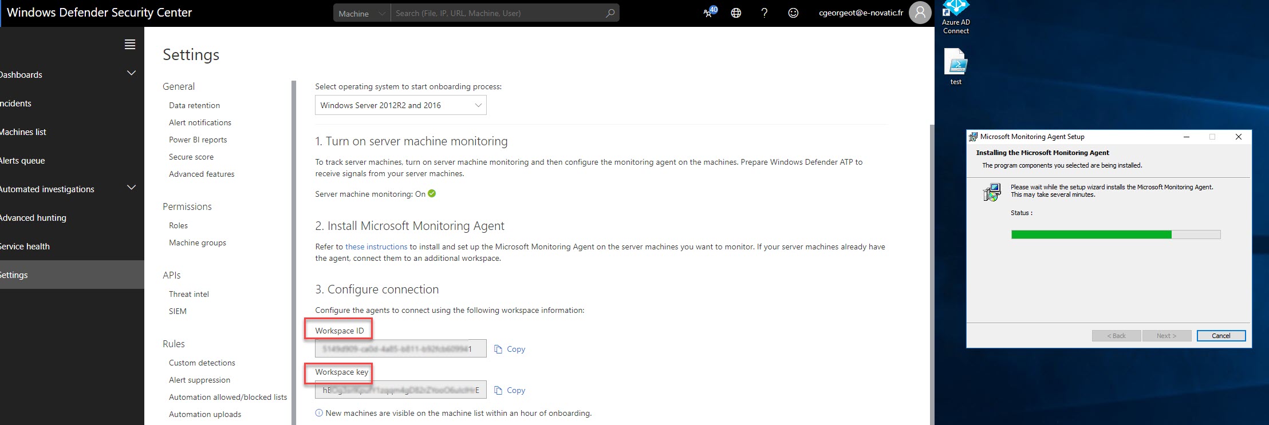Click the Workspace ID value field
1269x425 pixels.
tap(401, 348)
